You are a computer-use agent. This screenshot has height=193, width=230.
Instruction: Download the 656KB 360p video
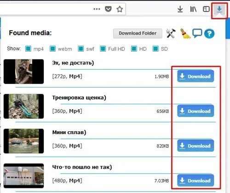coord(195,111)
